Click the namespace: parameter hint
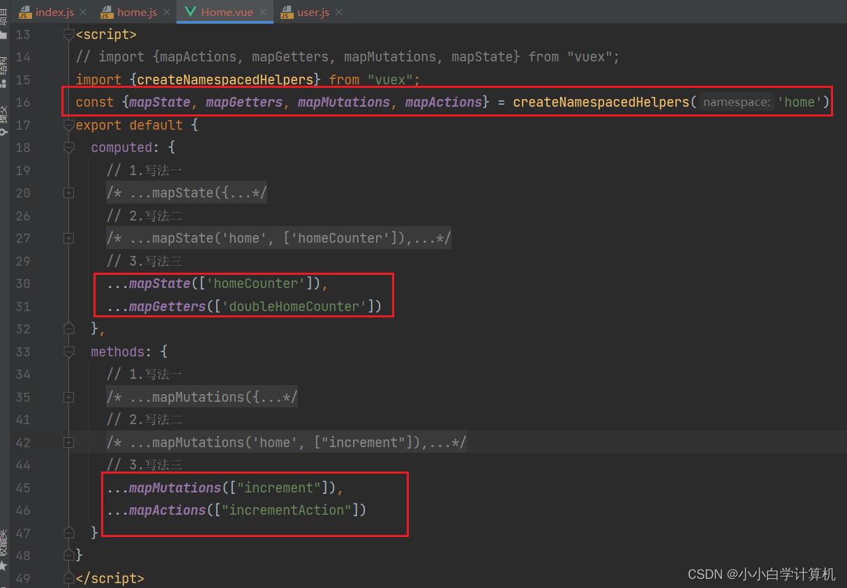The image size is (847, 588). pyautogui.click(x=736, y=103)
